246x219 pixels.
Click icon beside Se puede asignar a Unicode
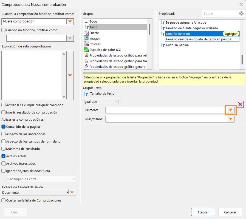163,22
